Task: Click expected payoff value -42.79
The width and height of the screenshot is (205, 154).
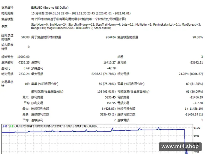Action: click(111, 68)
